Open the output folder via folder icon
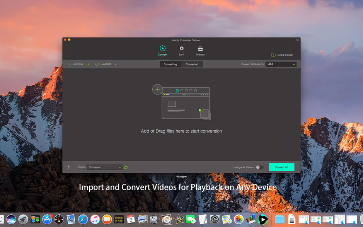The image size is (363, 227). click(126, 167)
